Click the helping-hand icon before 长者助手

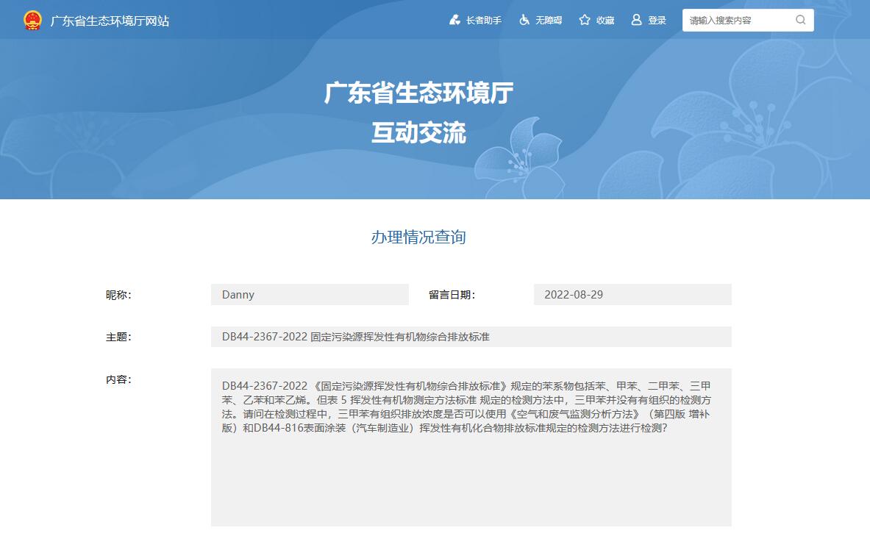click(454, 20)
